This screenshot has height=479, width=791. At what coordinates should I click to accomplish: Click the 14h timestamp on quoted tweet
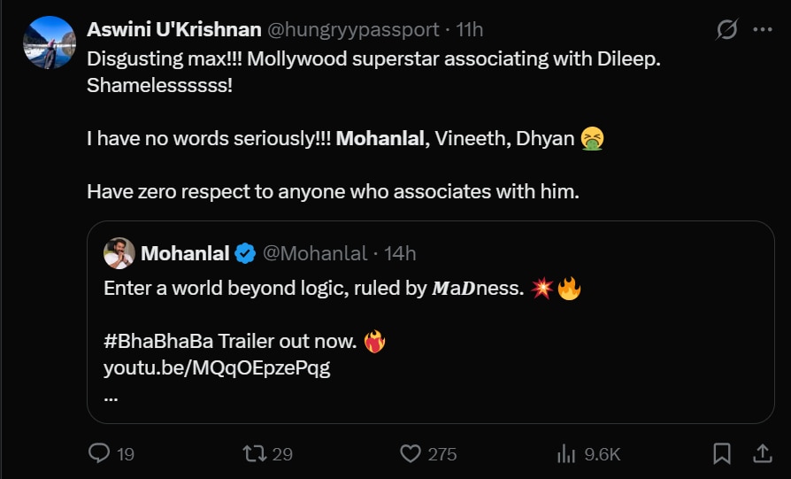click(400, 254)
